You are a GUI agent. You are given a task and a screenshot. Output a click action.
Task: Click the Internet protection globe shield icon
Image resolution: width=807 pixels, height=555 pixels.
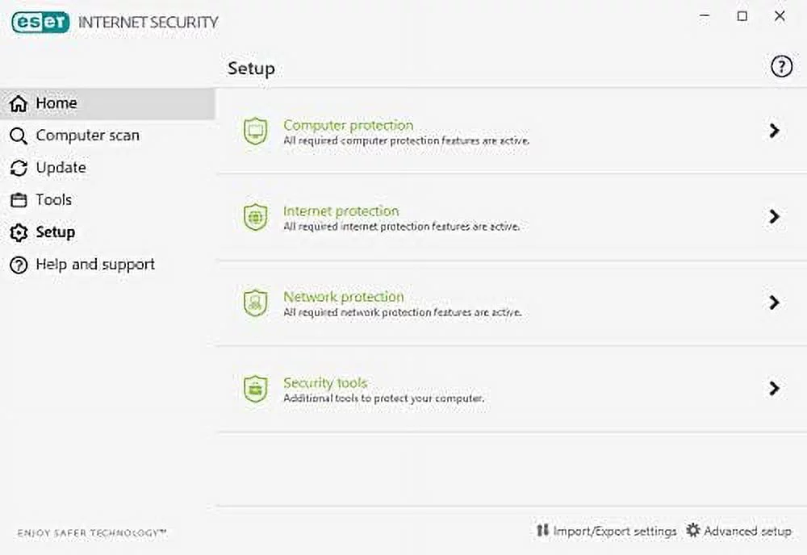coord(255,217)
